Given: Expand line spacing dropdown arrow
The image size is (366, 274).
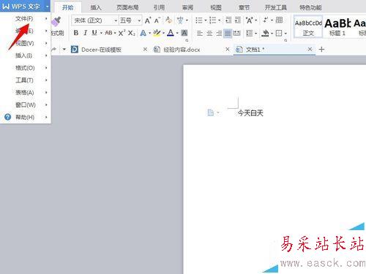Looking at the screenshot, I should click(255, 34).
